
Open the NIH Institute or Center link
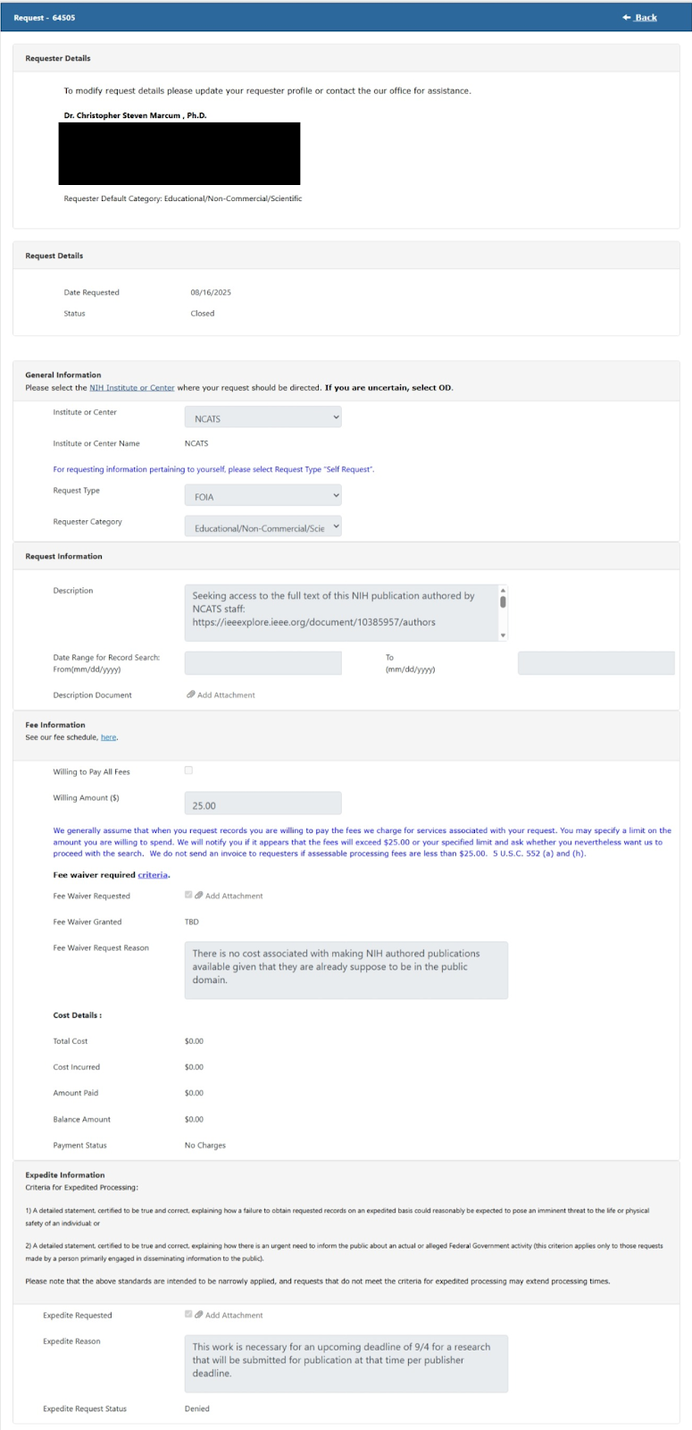coord(131,388)
